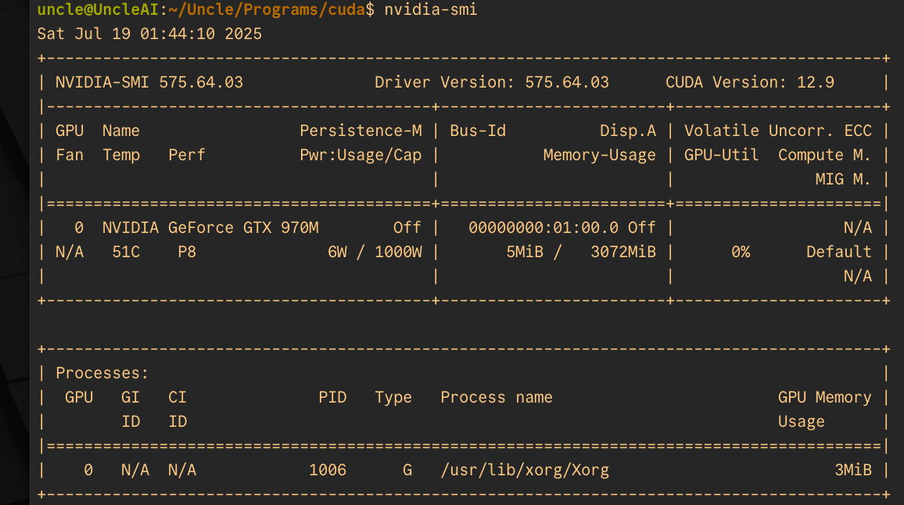Click the 'Persistence-M' column header
This screenshot has width=904, height=505.
point(361,131)
